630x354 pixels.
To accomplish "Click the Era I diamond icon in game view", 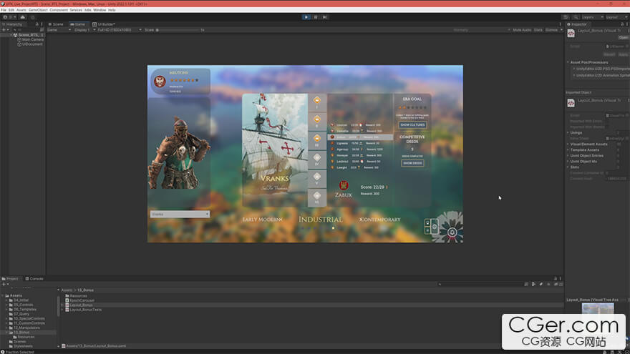I will tap(317, 100).
